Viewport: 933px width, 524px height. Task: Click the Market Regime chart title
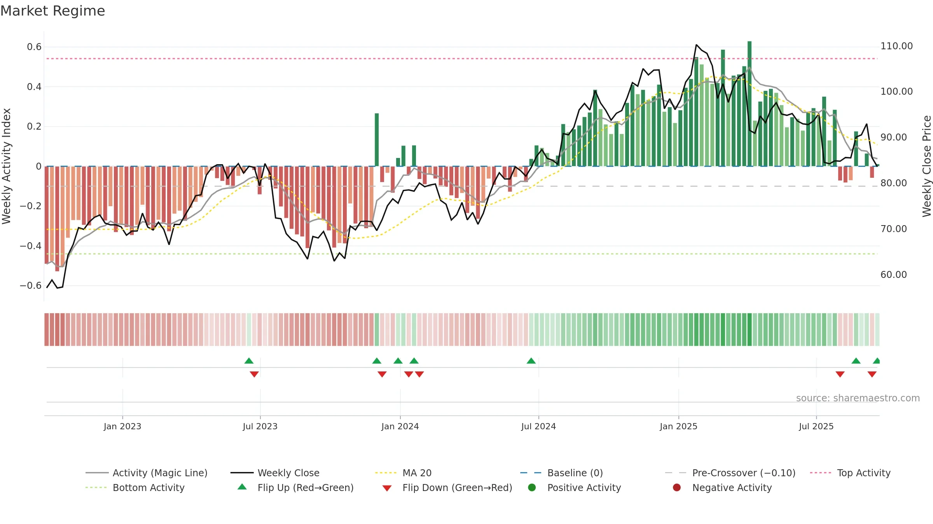(x=52, y=11)
